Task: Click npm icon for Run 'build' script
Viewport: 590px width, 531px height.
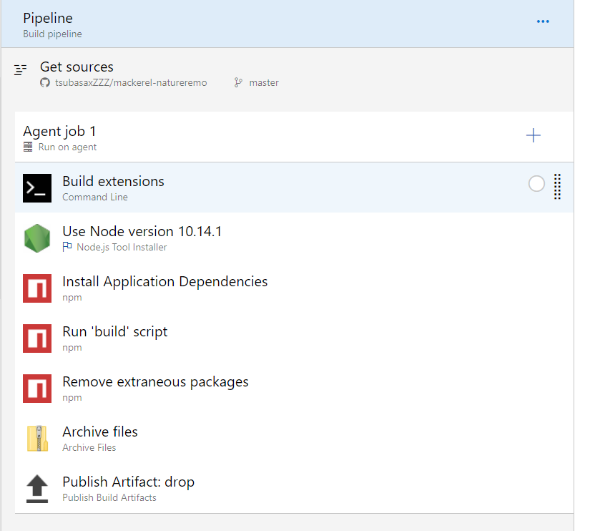Action: pyautogui.click(x=37, y=338)
